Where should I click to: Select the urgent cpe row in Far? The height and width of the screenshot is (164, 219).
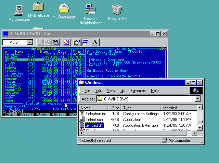click(x=40, y=95)
